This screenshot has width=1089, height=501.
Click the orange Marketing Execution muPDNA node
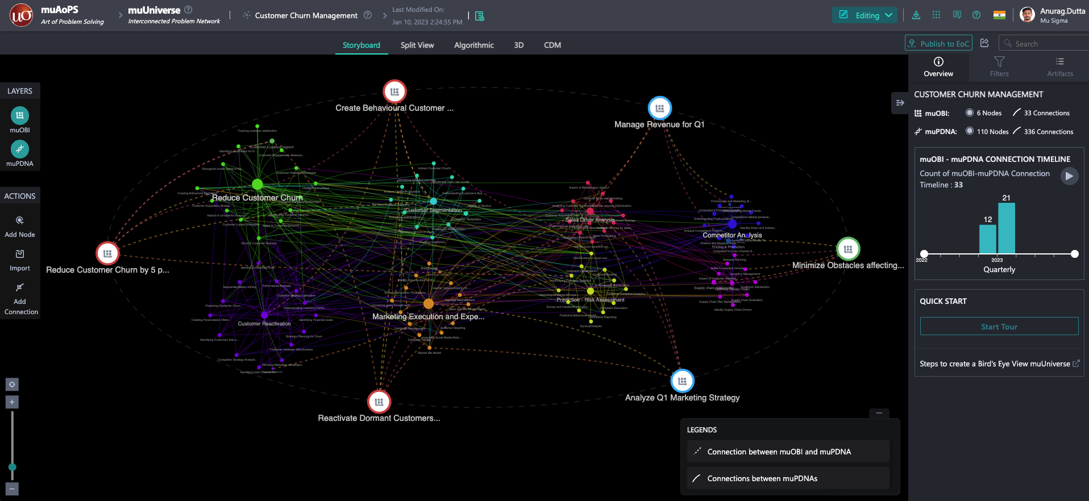coord(429,304)
